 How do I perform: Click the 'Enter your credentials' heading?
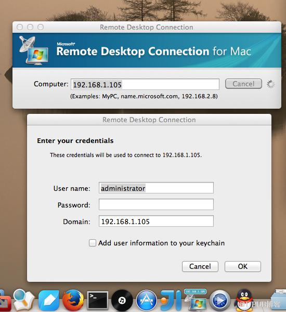click(x=75, y=141)
